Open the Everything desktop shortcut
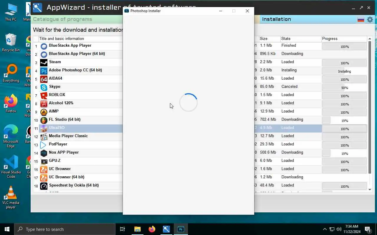377x235 pixels. 11,73
